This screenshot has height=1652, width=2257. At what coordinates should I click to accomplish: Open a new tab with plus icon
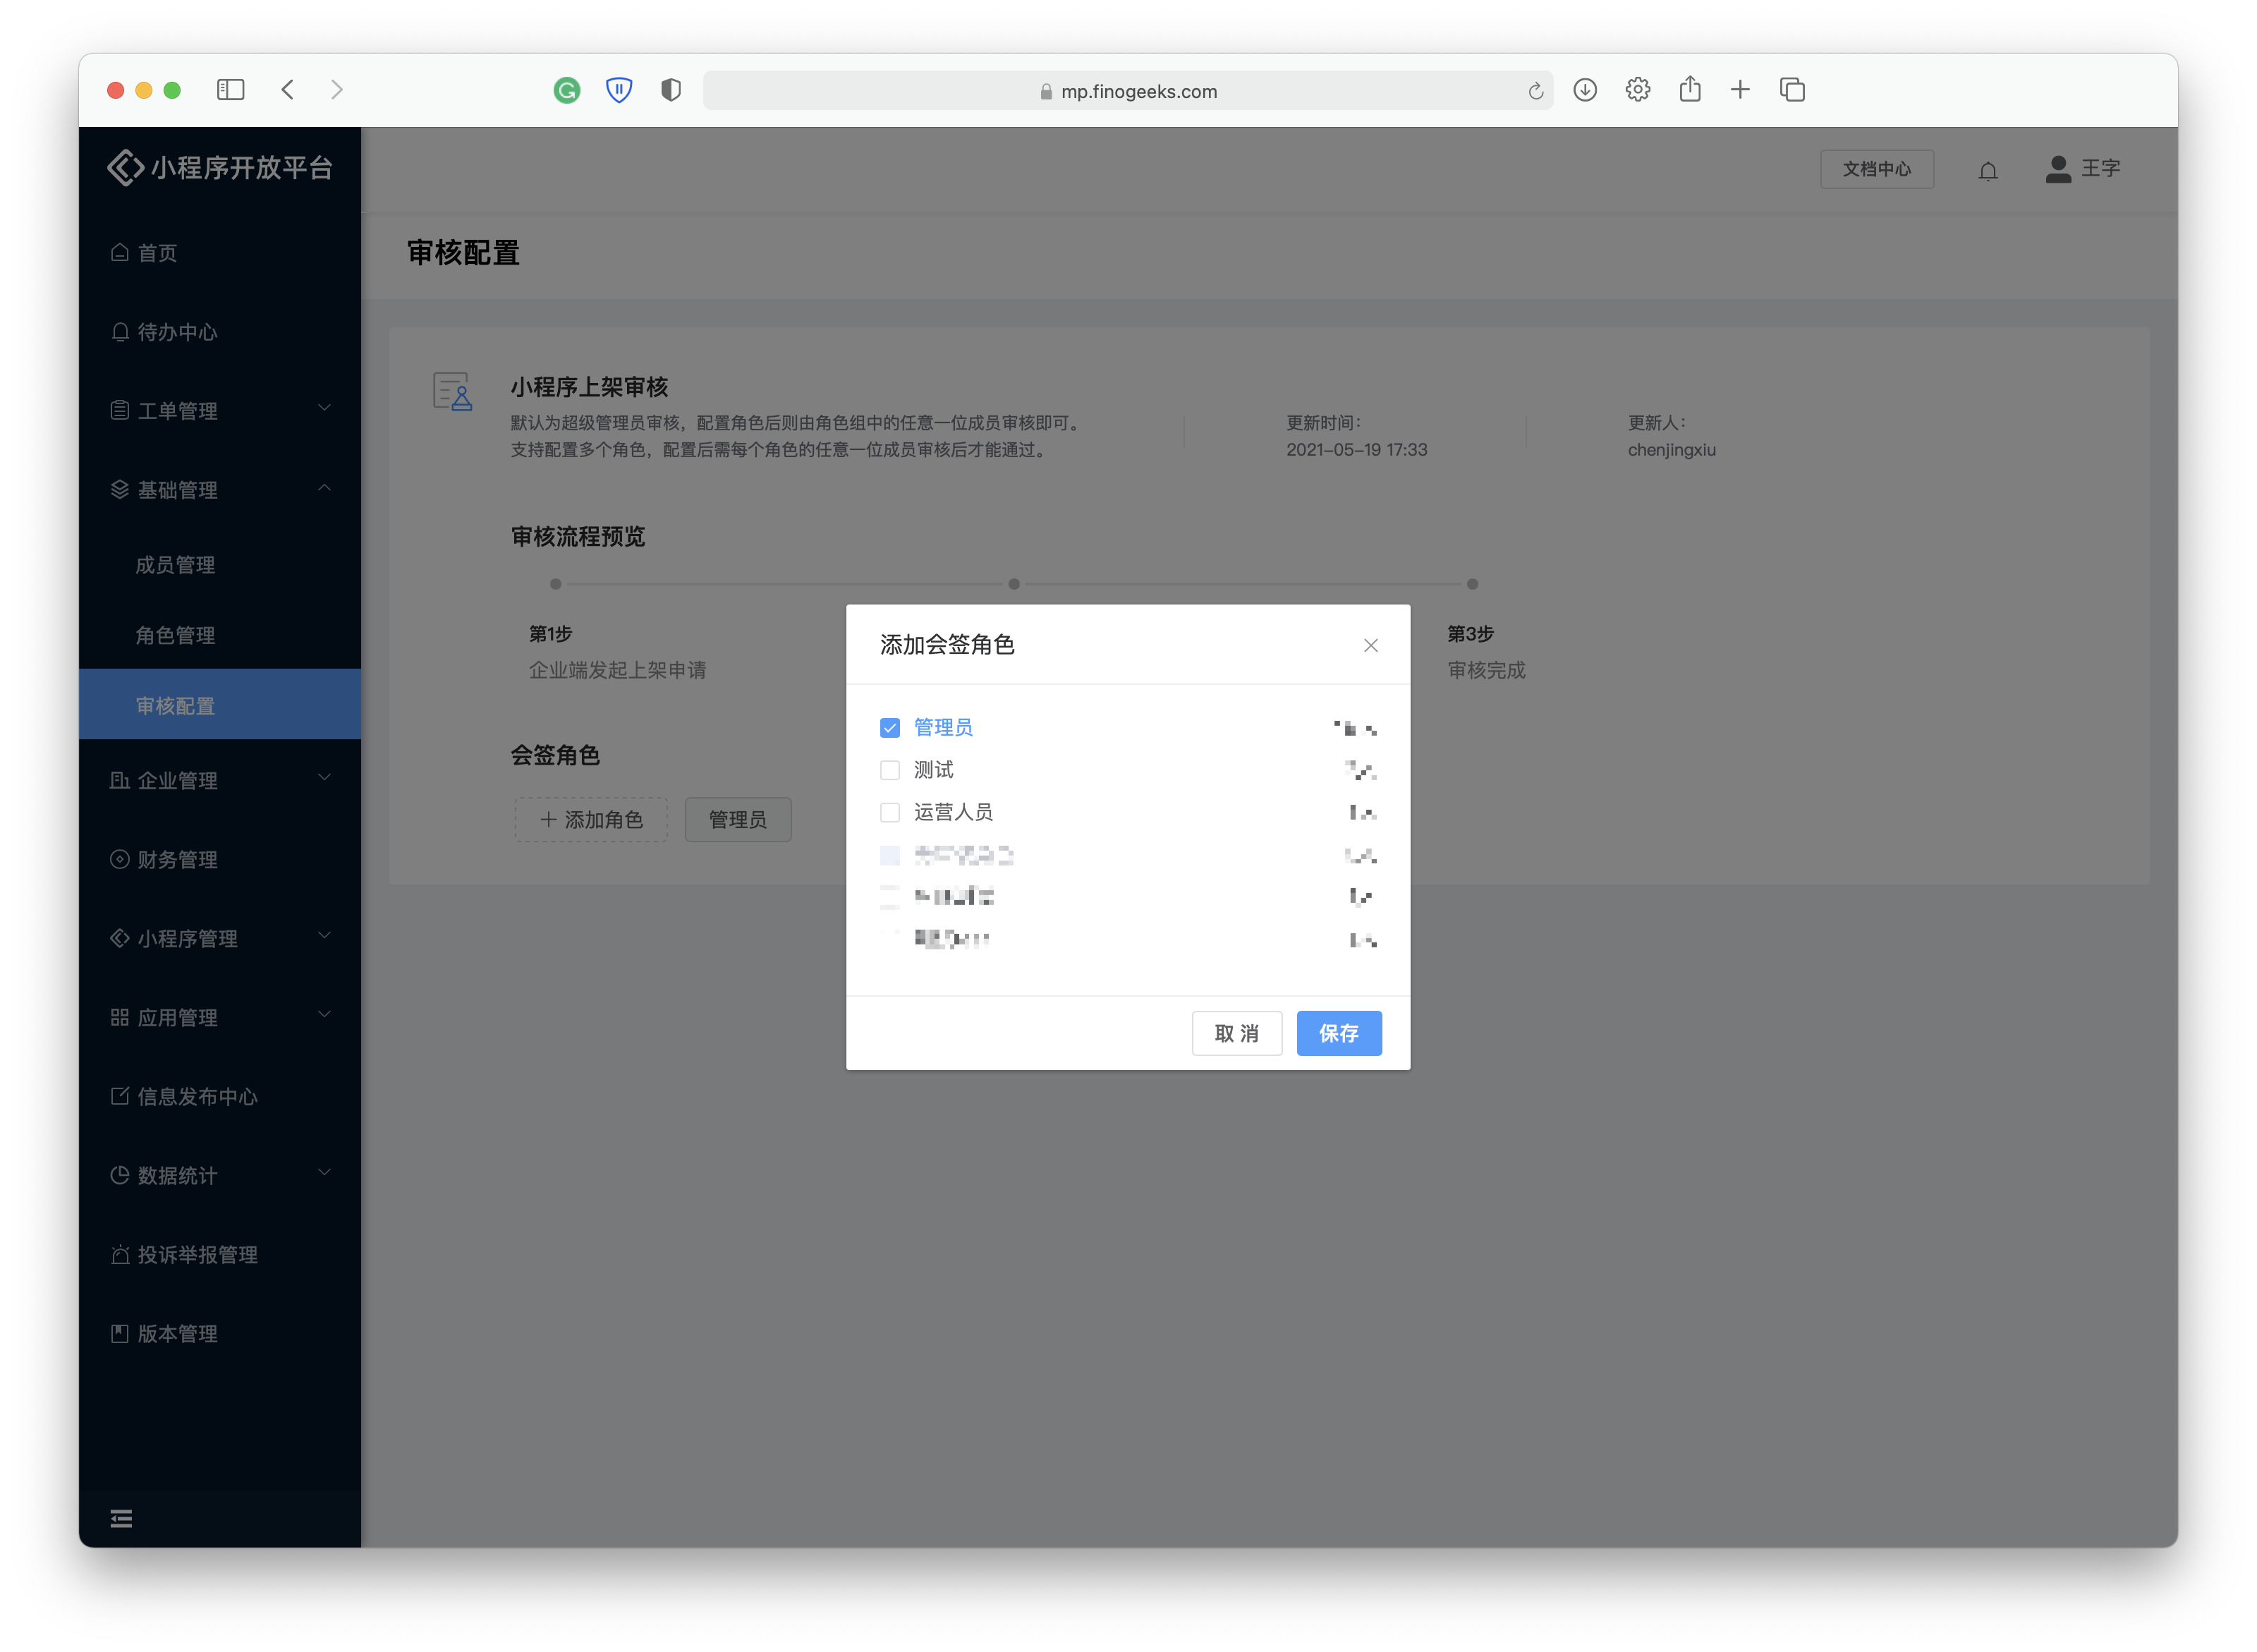point(1740,90)
